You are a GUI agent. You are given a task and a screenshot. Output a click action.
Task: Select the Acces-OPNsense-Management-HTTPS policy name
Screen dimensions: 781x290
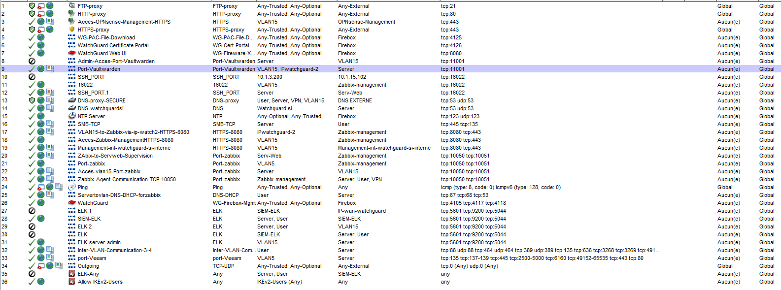pyautogui.click(x=124, y=22)
